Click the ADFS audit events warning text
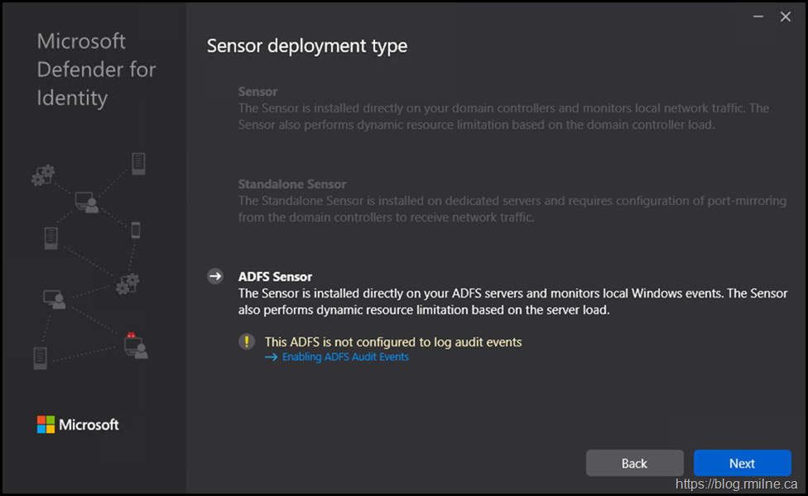The width and height of the screenshot is (808, 496). click(392, 341)
